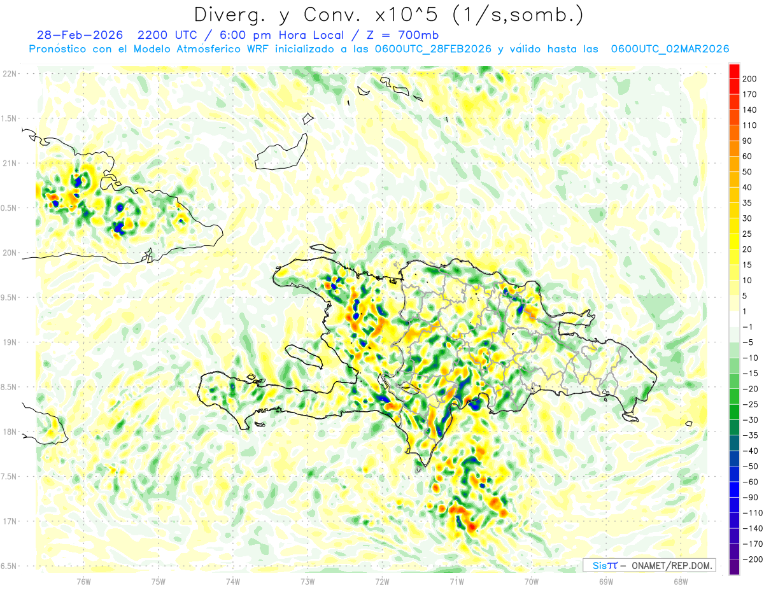Screen dimensions: 764x590
Task: Click the legend value '40'
Action: tap(747, 187)
